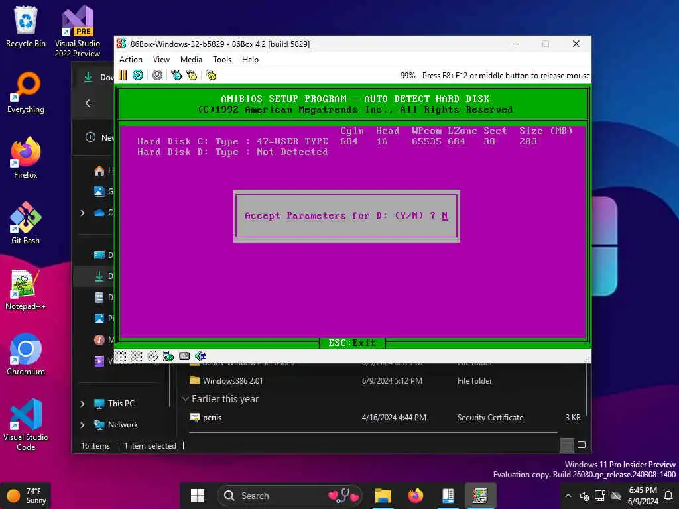Viewport: 679px width, 509px height.
Task: Click second floppy drive icon in 86Box status bar
Action: pos(137,356)
